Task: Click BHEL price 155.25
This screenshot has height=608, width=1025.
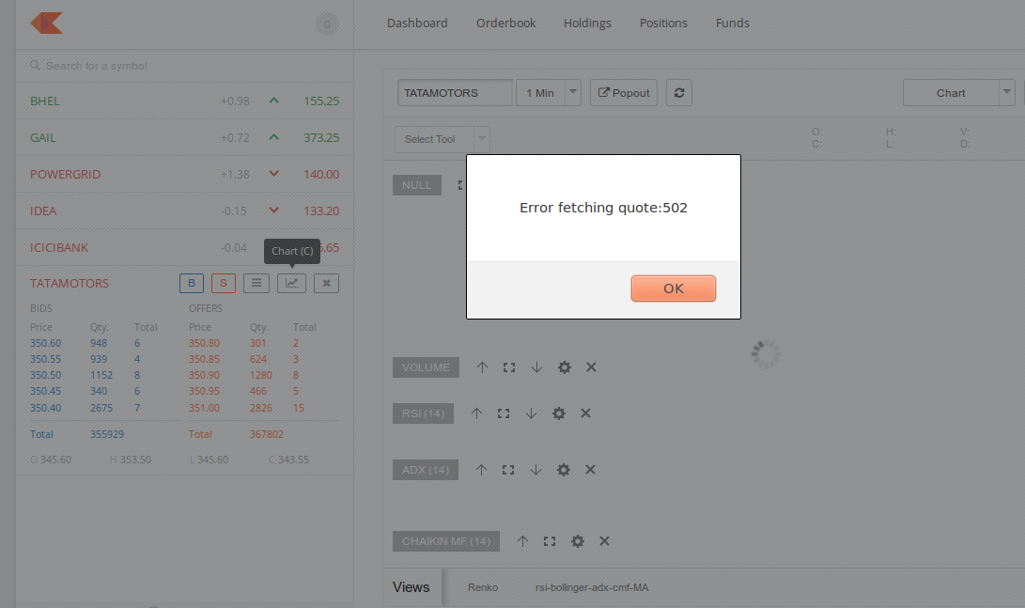Action: pos(321,101)
